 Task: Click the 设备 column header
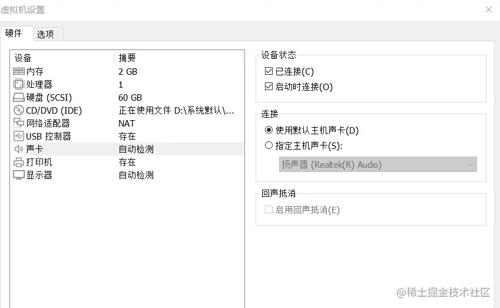click(x=24, y=58)
